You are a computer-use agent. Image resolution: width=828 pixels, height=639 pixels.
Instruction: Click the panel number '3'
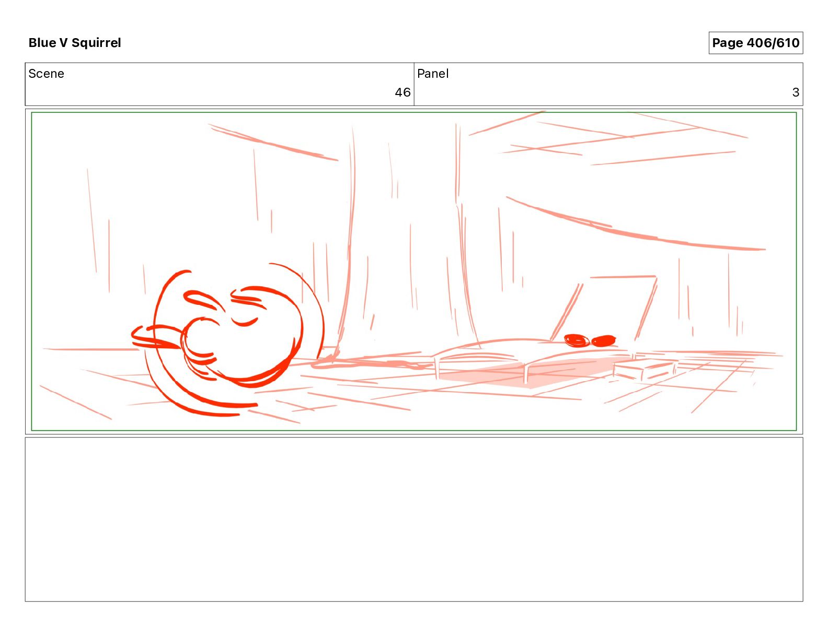[x=796, y=92]
